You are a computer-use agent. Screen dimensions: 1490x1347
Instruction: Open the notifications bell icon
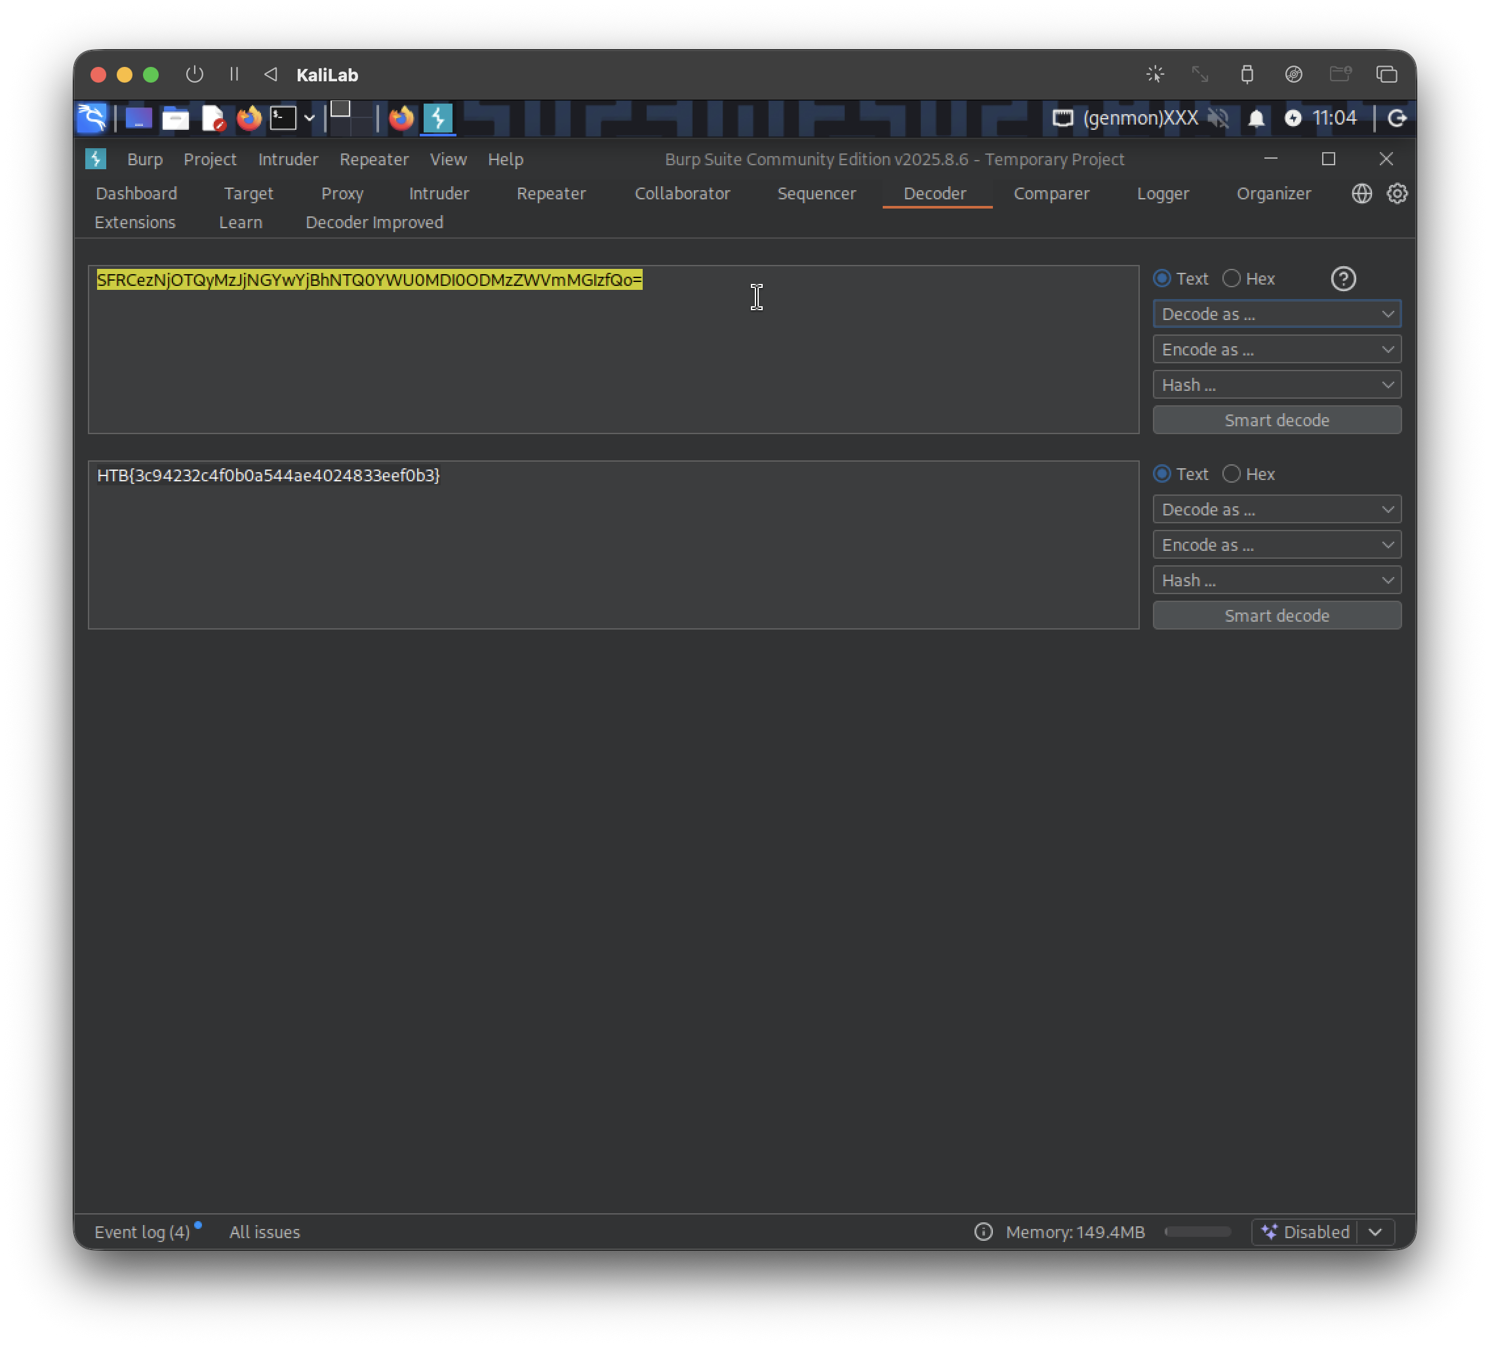pyautogui.click(x=1257, y=118)
